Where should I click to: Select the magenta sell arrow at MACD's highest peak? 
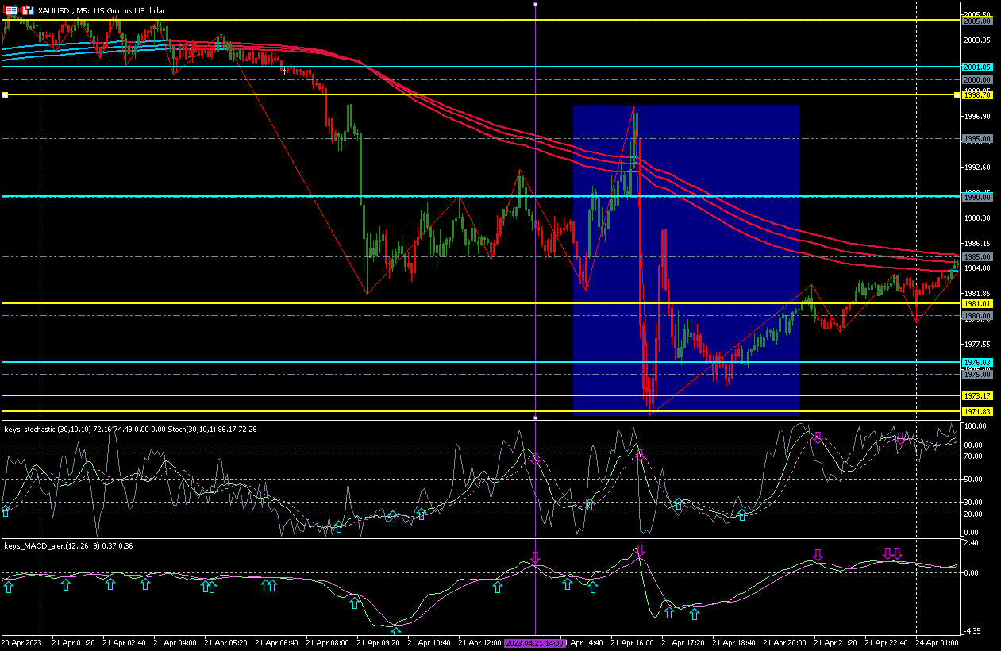(x=641, y=550)
